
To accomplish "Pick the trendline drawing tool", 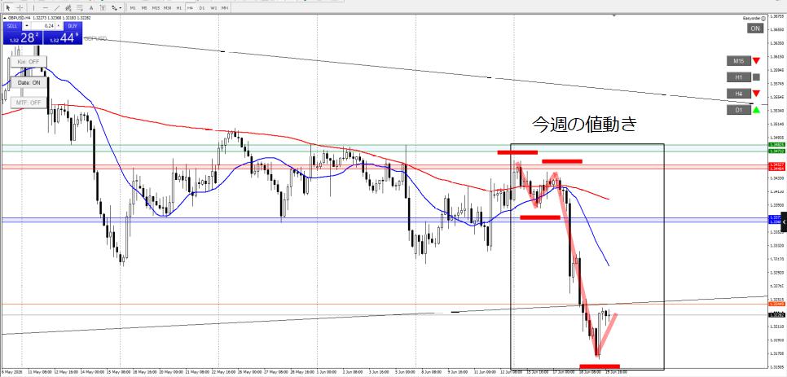I will tap(57, 7).
